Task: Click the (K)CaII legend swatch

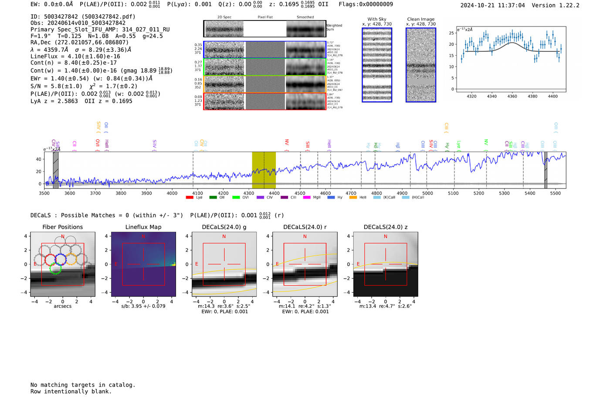Action: 377,197
